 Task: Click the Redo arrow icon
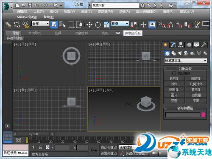point(46,6)
